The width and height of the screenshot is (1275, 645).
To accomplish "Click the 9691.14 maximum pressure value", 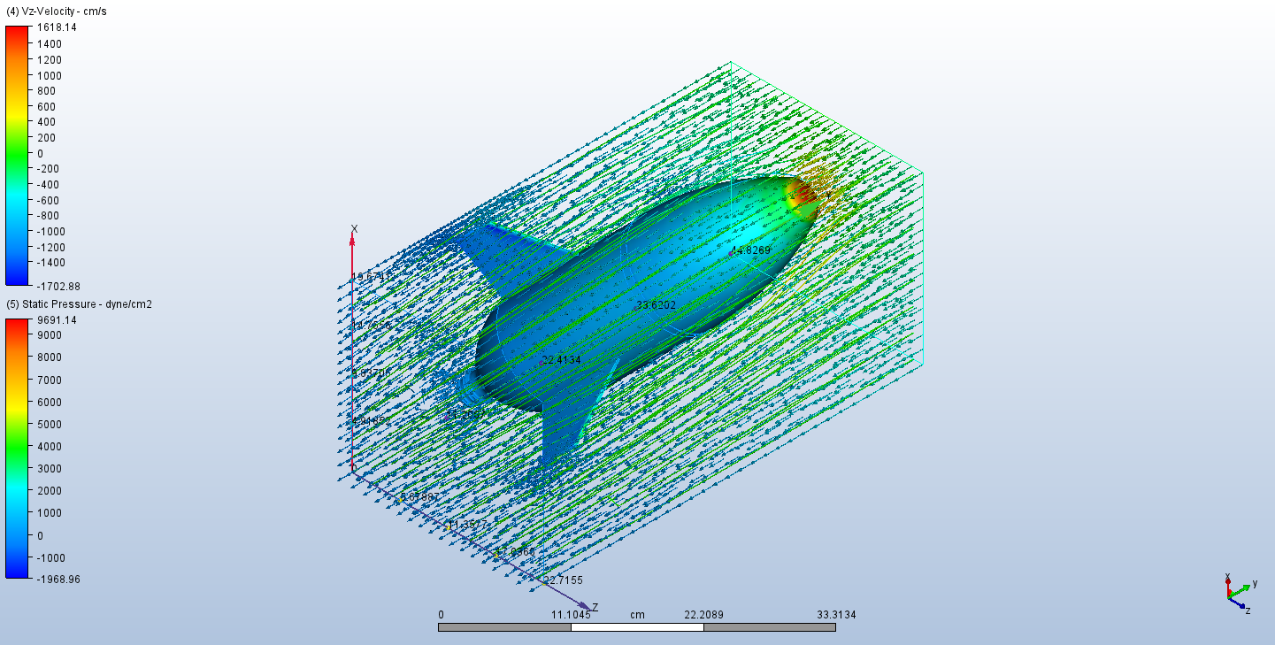I will (55, 320).
